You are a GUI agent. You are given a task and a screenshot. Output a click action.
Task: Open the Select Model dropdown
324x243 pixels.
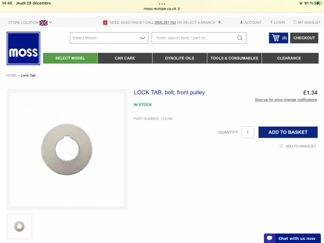tap(109, 38)
